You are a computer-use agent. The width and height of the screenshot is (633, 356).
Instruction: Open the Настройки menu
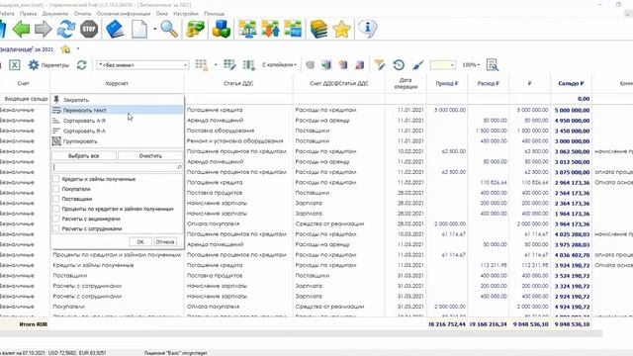[186, 13]
